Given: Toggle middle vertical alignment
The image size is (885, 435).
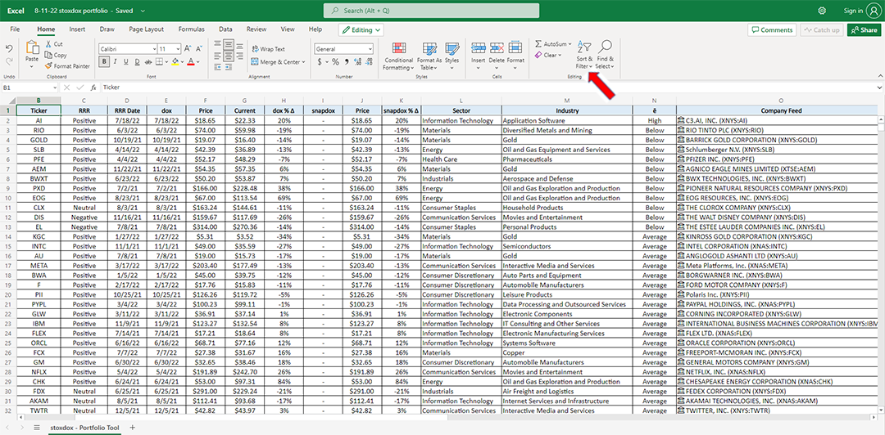Looking at the screenshot, I should coord(229,43).
